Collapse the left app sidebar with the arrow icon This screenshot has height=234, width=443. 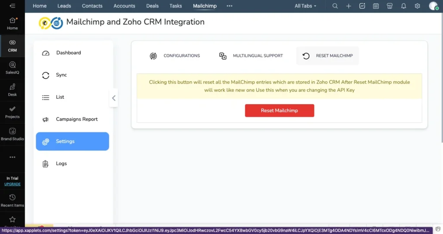13,6
